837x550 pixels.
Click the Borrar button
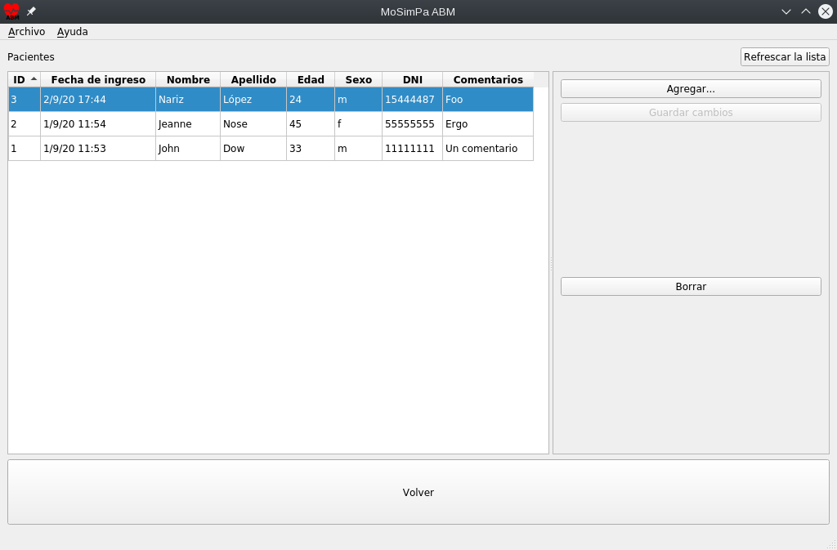click(x=691, y=287)
